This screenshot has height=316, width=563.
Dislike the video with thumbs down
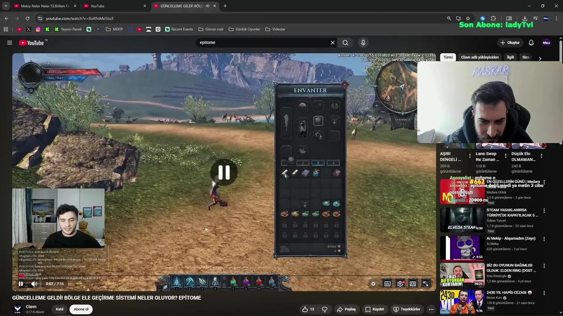[x=325, y=309]
